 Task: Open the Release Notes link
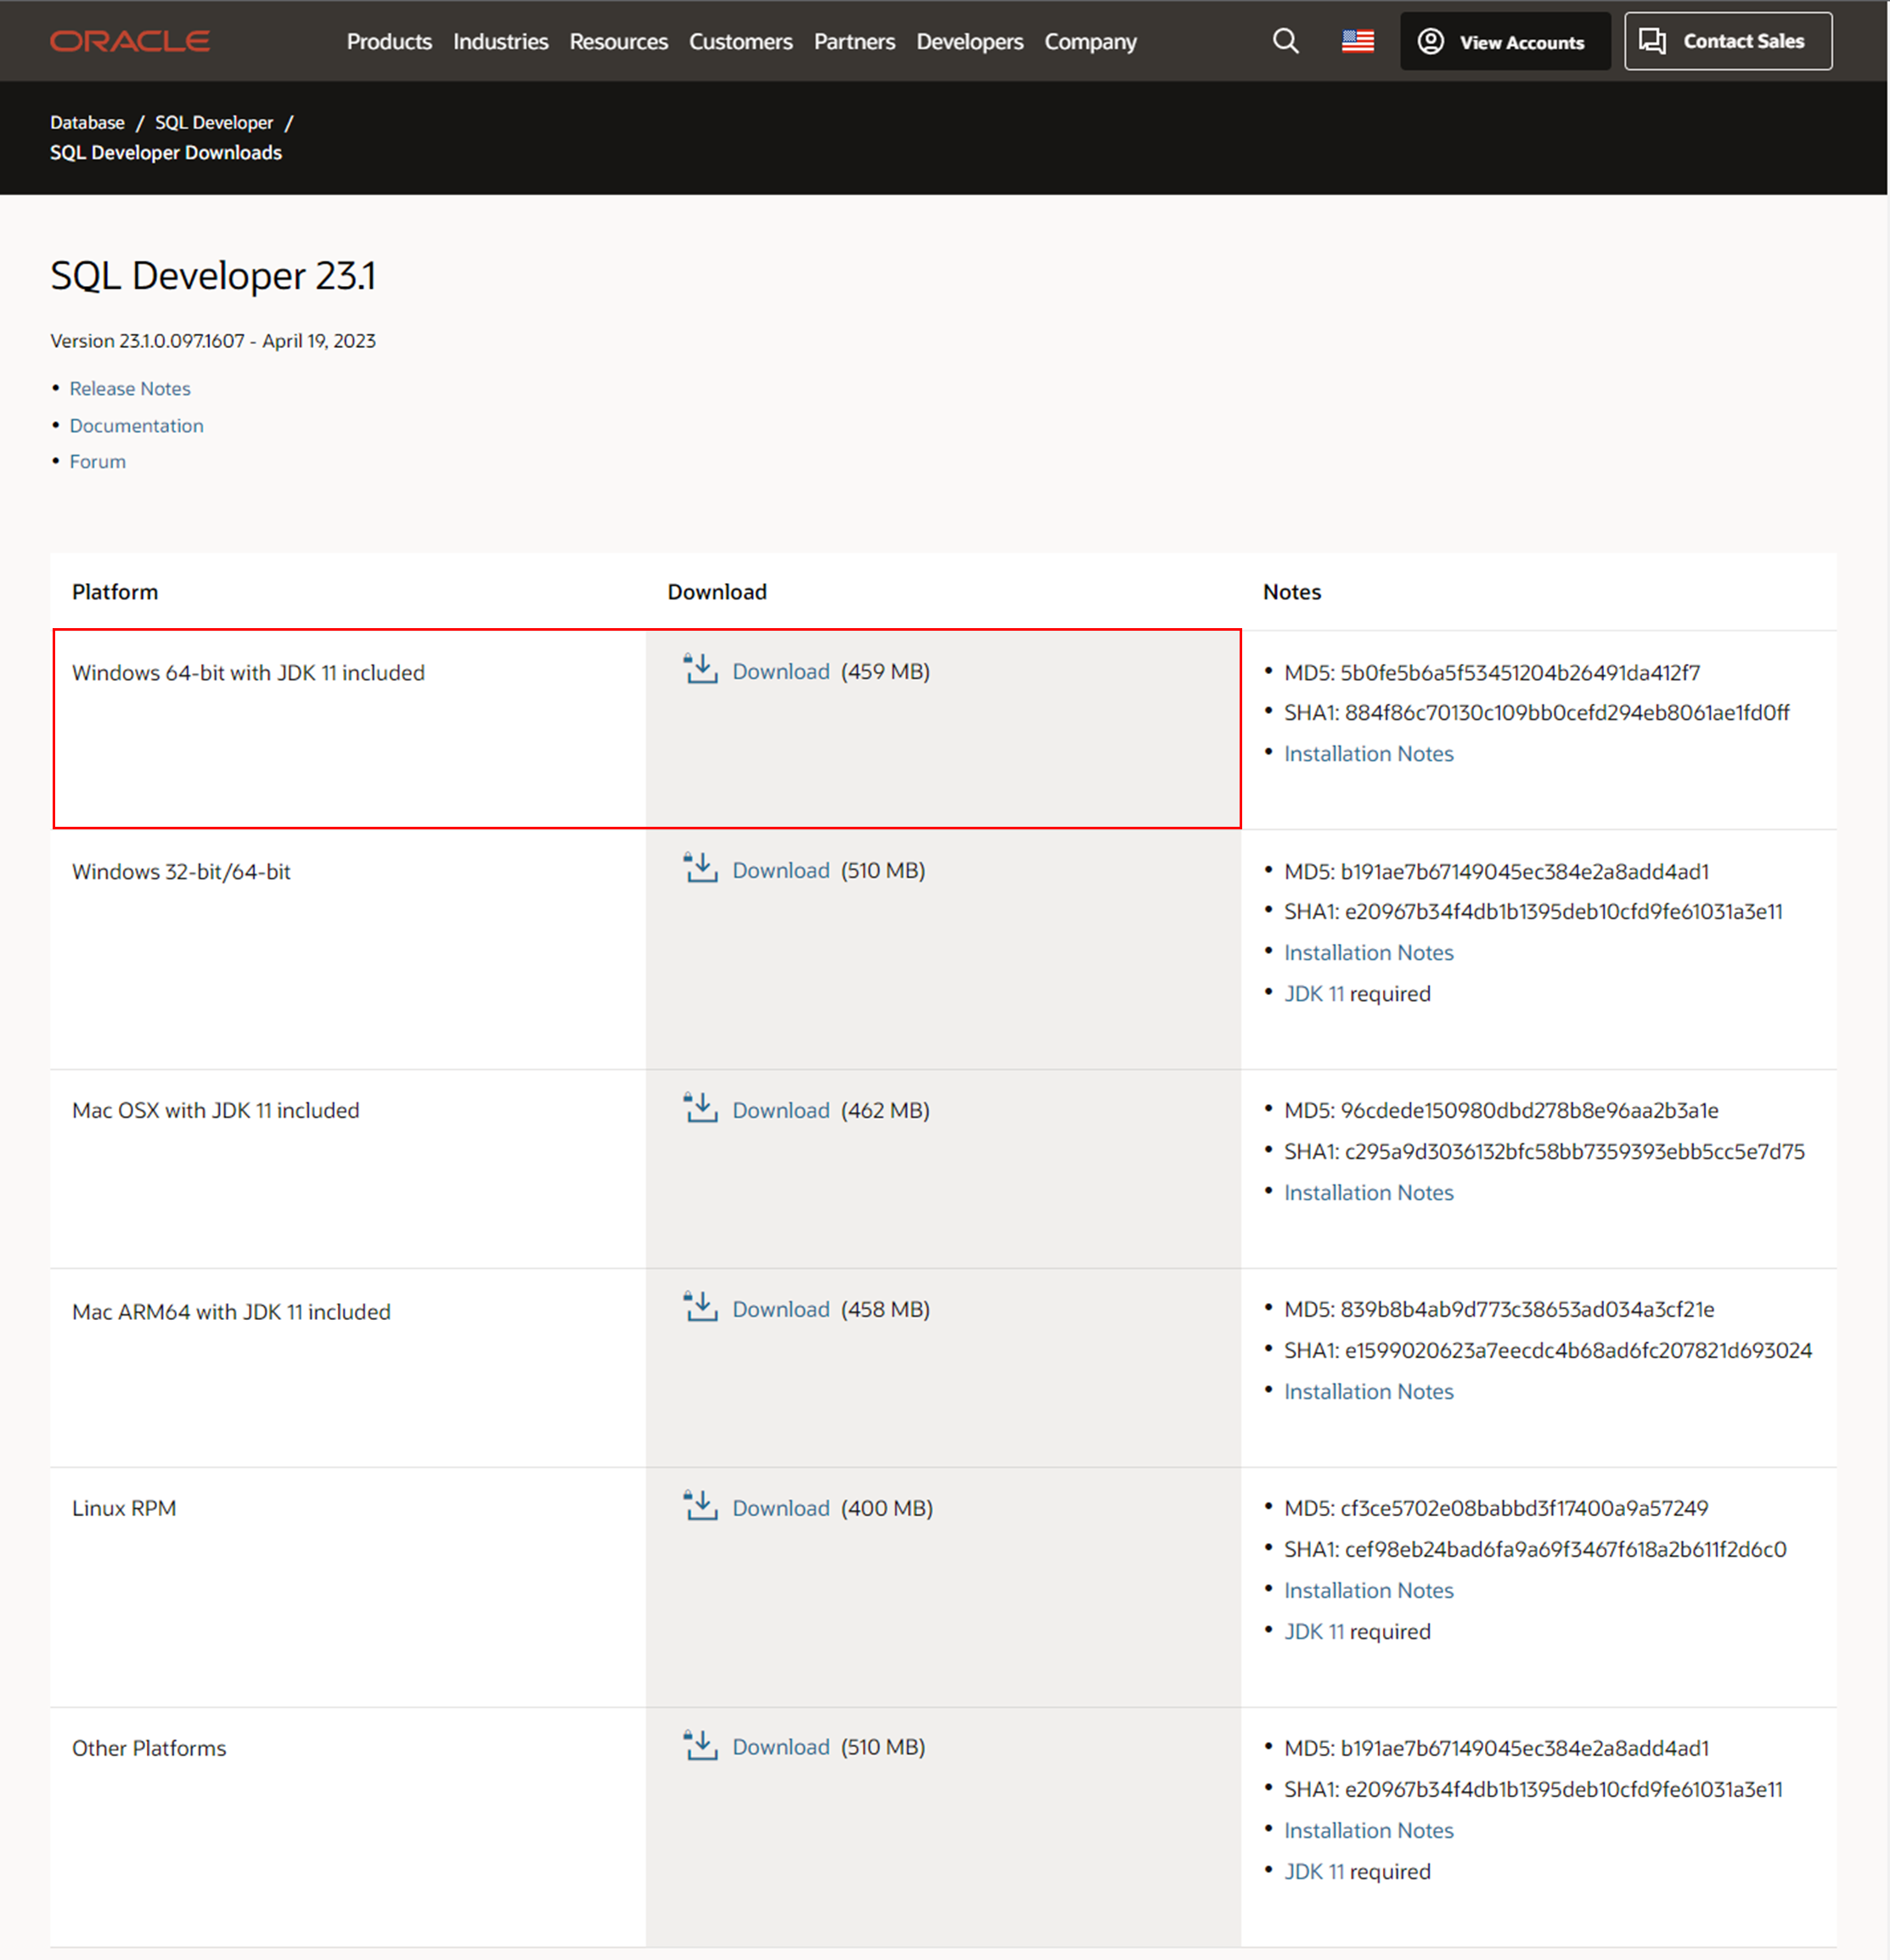click(130, 388)
